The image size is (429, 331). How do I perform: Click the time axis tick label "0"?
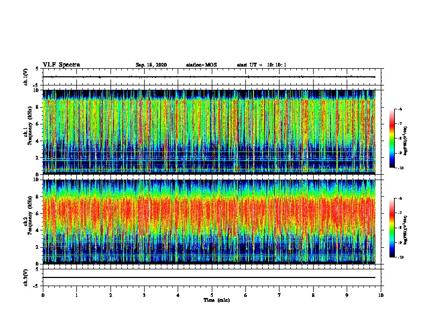click(x=43, y=295)
